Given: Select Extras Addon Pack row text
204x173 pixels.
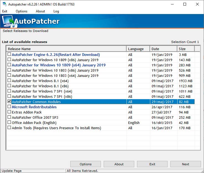Looking at the screenshot, I should coord(27,112).
